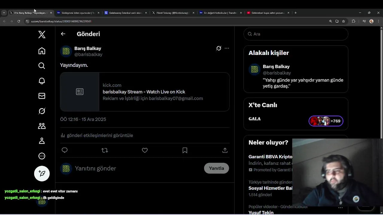383x215 pixels.
Task: Open the kick.com stream link card
Action: point(145,92)
